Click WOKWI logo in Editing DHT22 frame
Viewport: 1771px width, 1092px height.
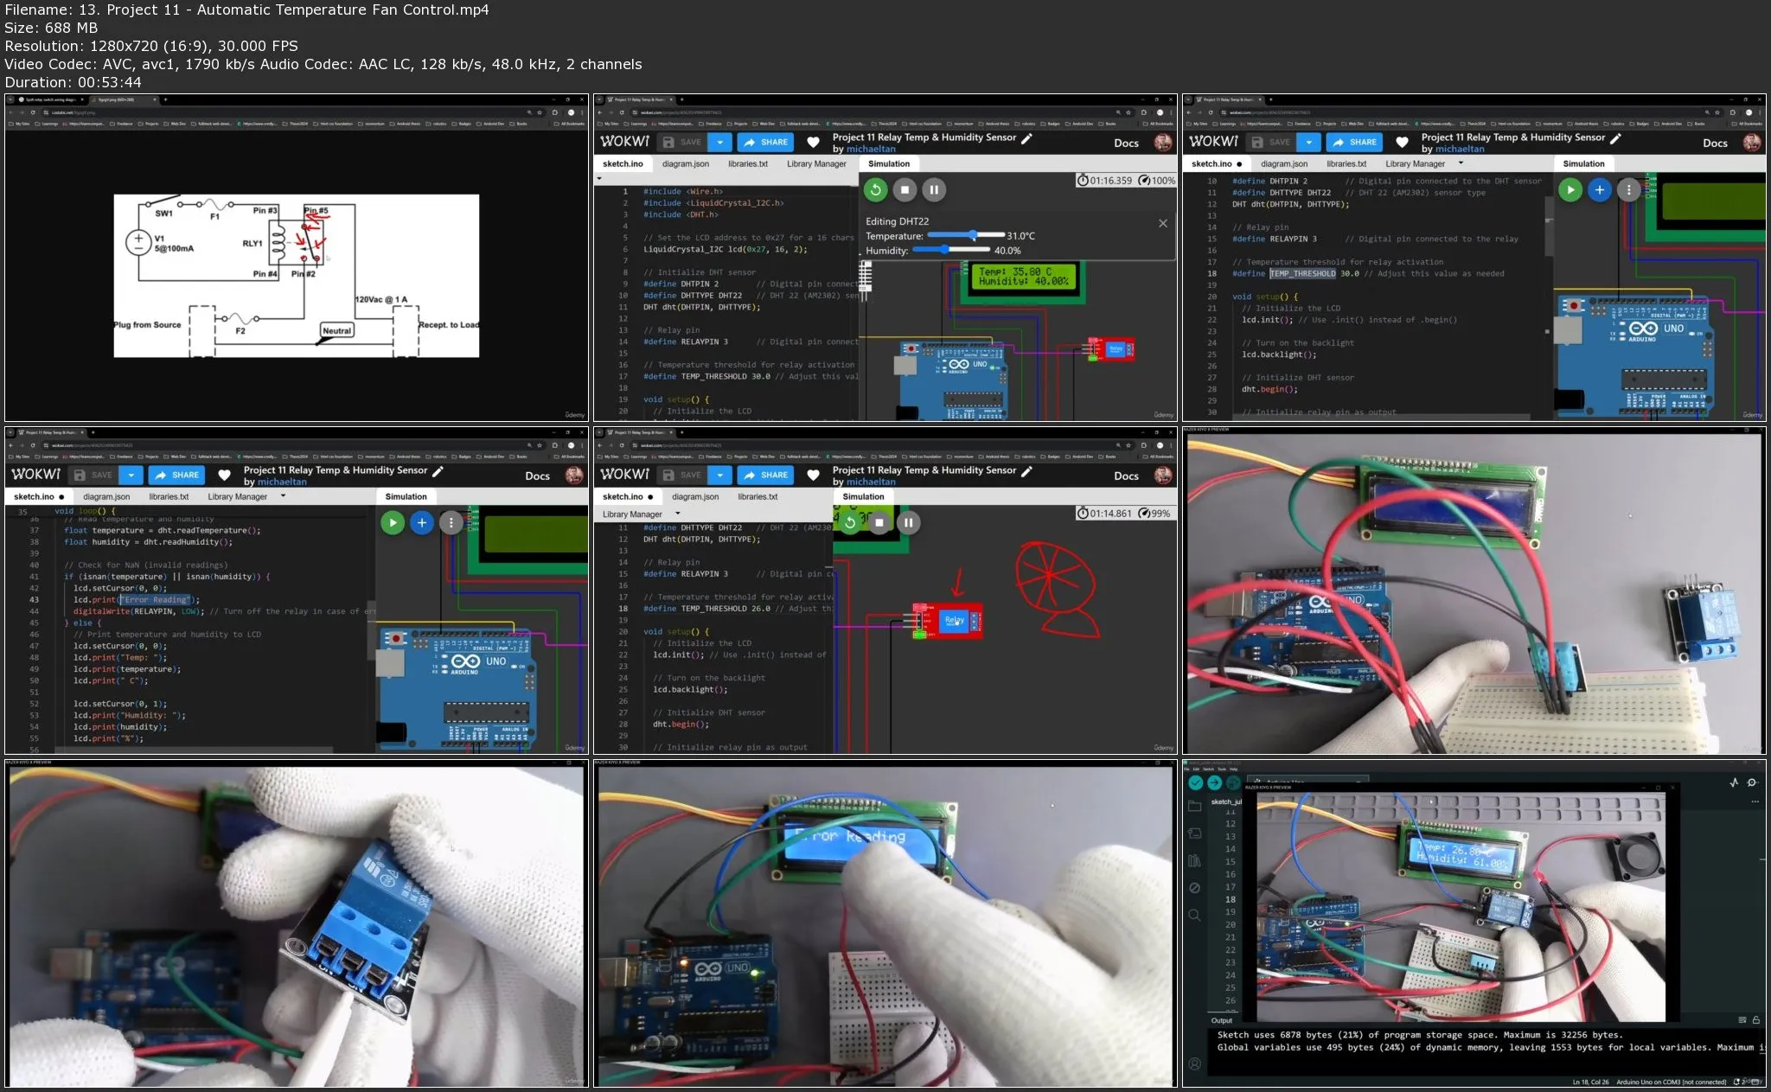pyautogui.click(x=624, y=141)
